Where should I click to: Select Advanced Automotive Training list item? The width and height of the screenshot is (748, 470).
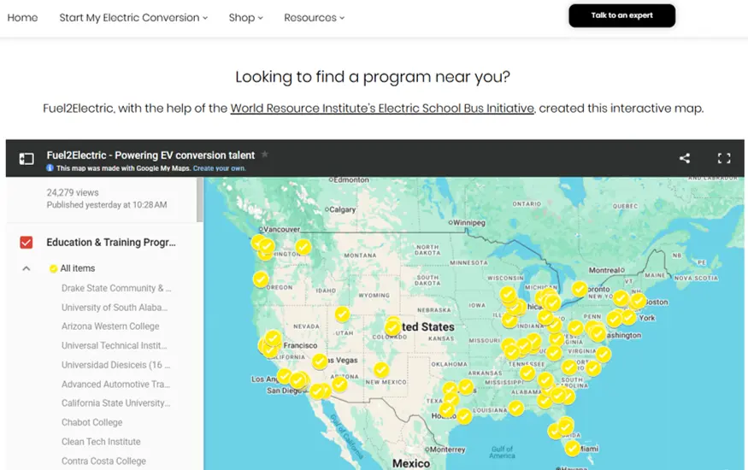click(115, 385)
